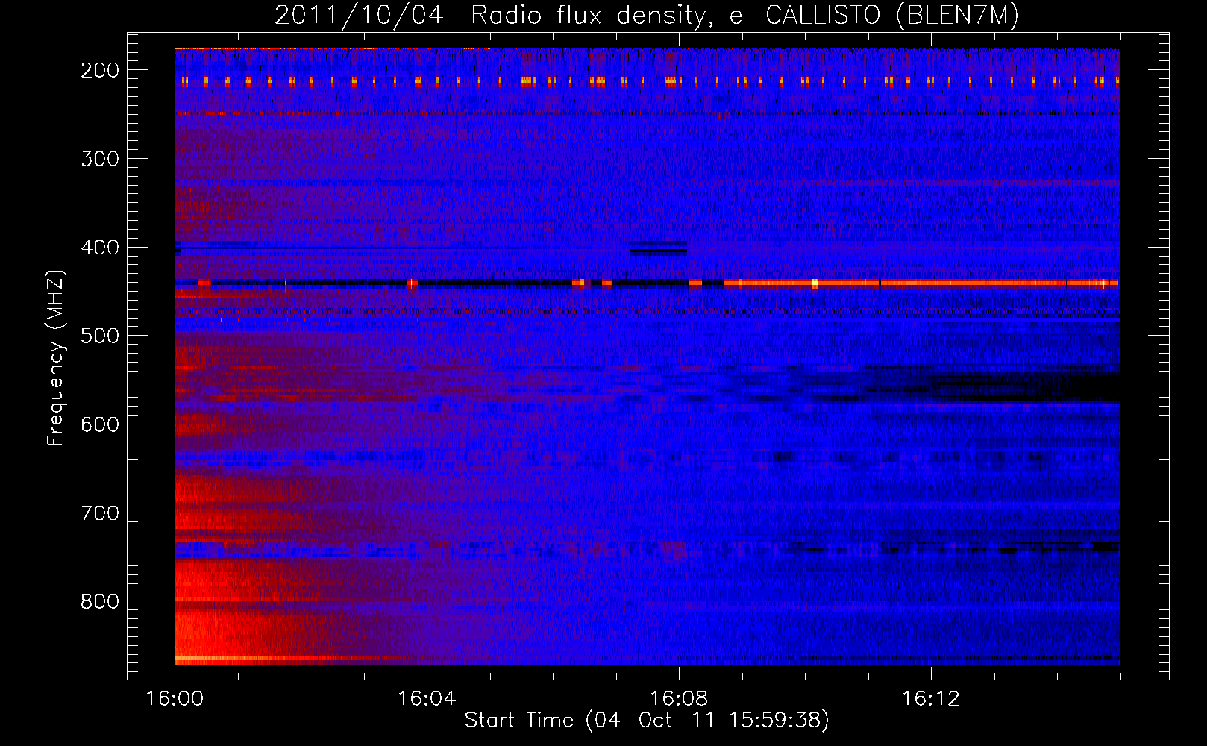Click the 500 frequency tick label
Viewport: 1207px width, 746px height.
(100, 336)
